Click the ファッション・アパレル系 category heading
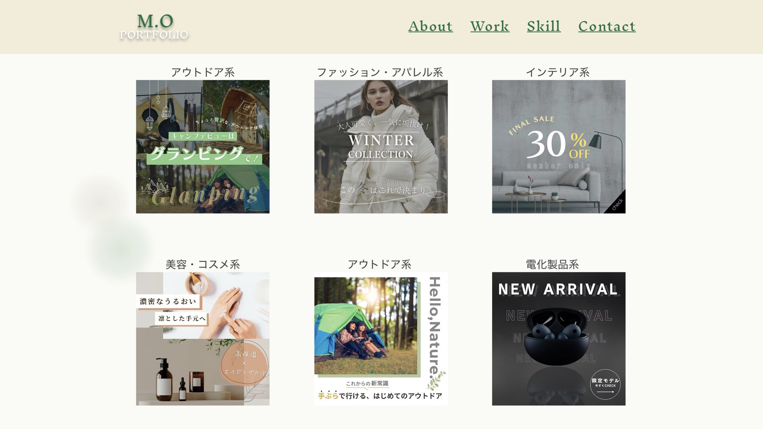This screenshot has width=763, height=429. [380, 72]
